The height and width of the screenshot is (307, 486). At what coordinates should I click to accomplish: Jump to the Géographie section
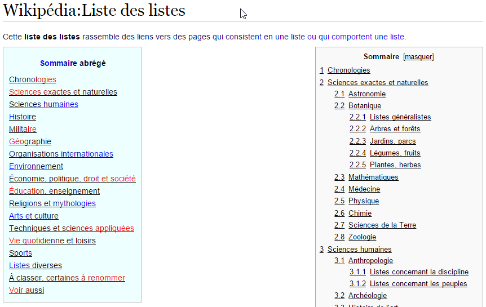pos(30,141)
